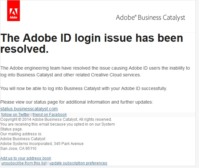
Task: Click the red Adobe logo
Action: click(x=13, y=11)
